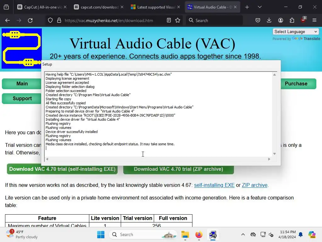Close the capcut.com/download tab

click(x=122, y=7)
